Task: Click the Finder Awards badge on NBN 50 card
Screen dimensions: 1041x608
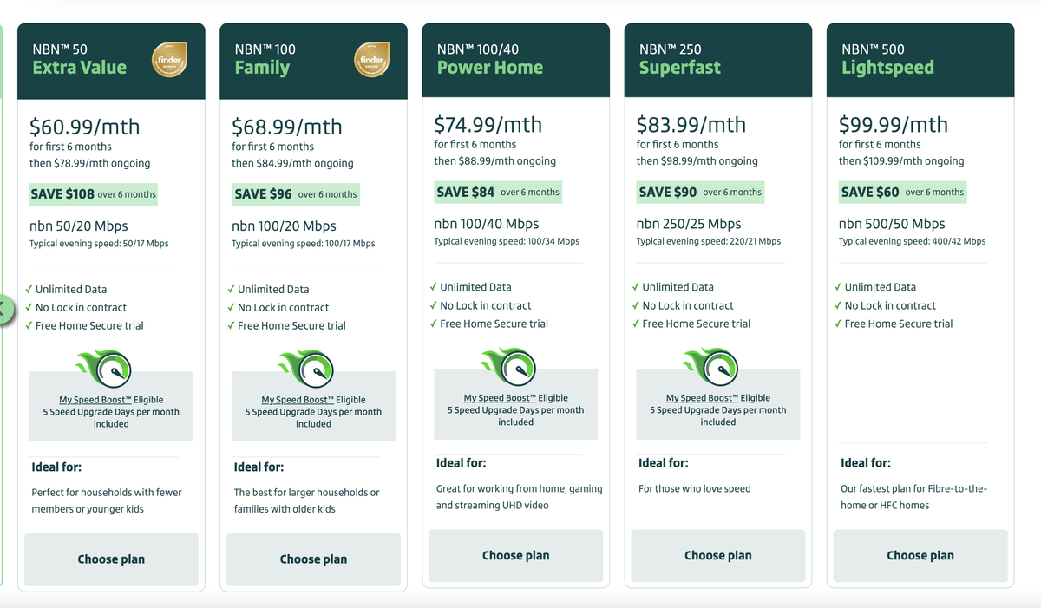Action: point(169,60)
